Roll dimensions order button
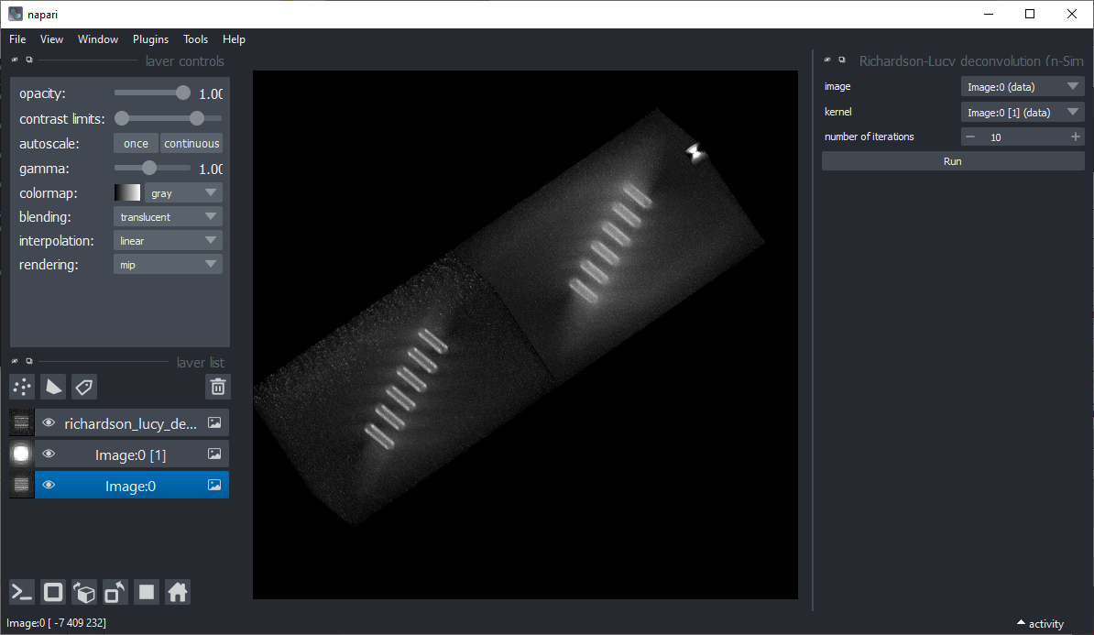This screenshot has height=635, width=1094. click(84, 593)
